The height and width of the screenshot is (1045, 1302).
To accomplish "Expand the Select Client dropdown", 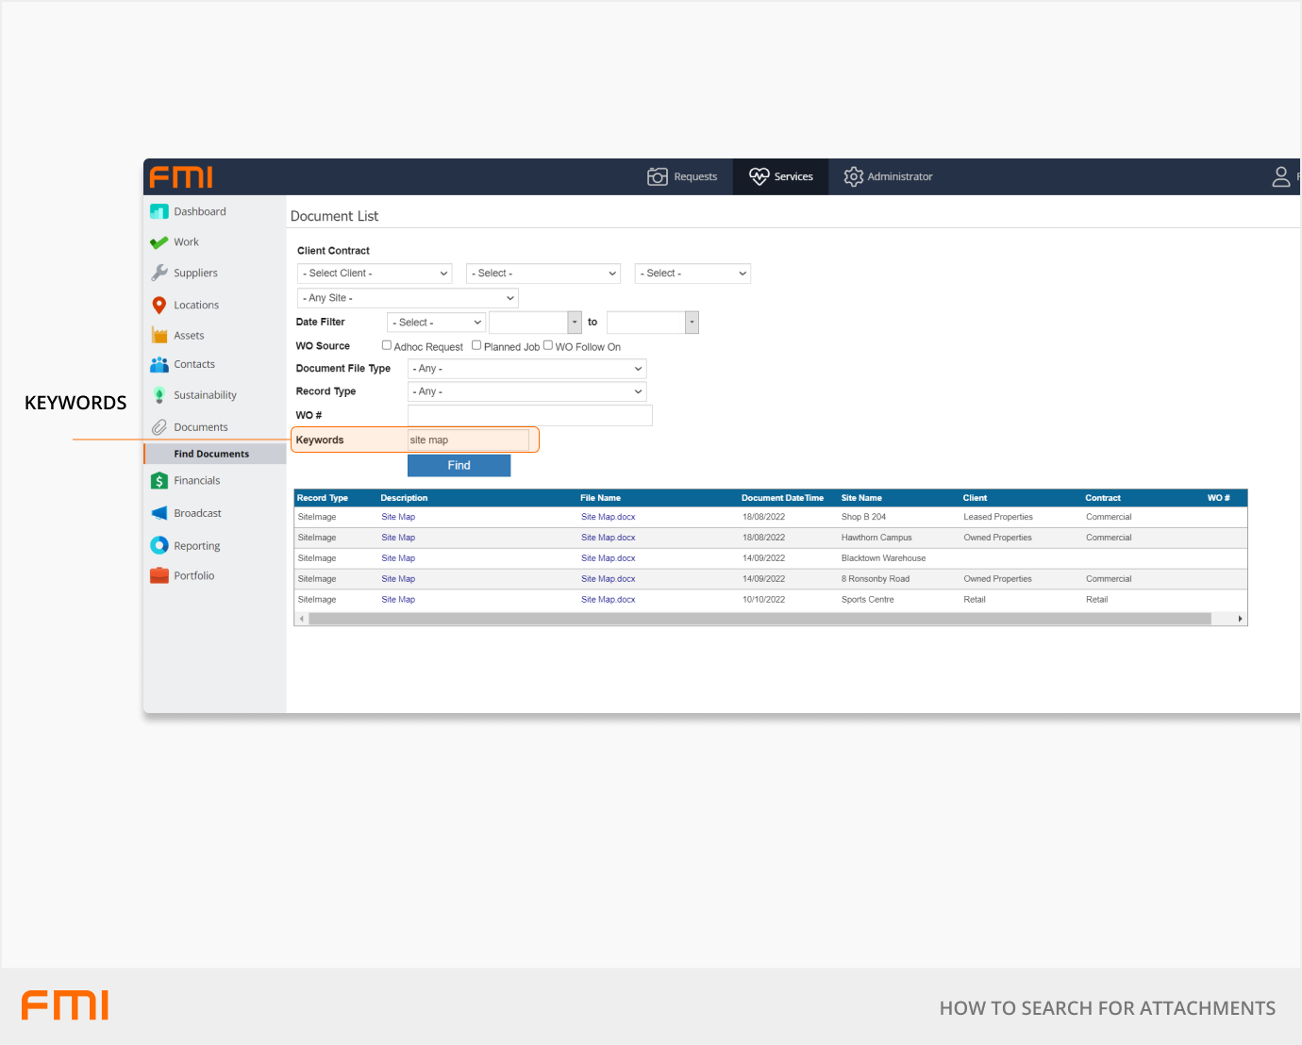I will [375, 274].
